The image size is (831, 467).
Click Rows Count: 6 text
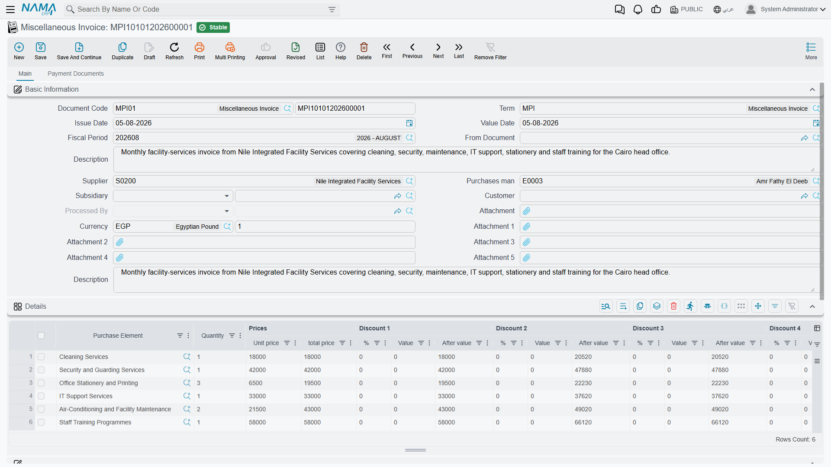[796, 439]
